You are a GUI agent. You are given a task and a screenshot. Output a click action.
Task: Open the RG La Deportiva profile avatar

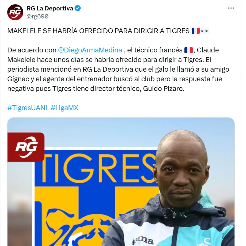(x=15, y=12)
